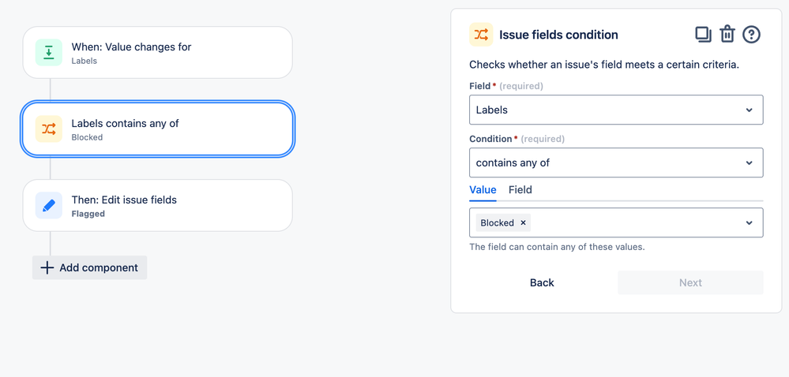Click the blue pencil Edit issue icon

pyautogui.click(x=49, y=206)
